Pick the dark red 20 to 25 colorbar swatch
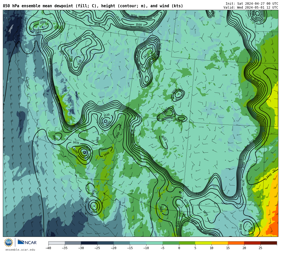The height and width of the screenshot is (253, 281). 252,243
